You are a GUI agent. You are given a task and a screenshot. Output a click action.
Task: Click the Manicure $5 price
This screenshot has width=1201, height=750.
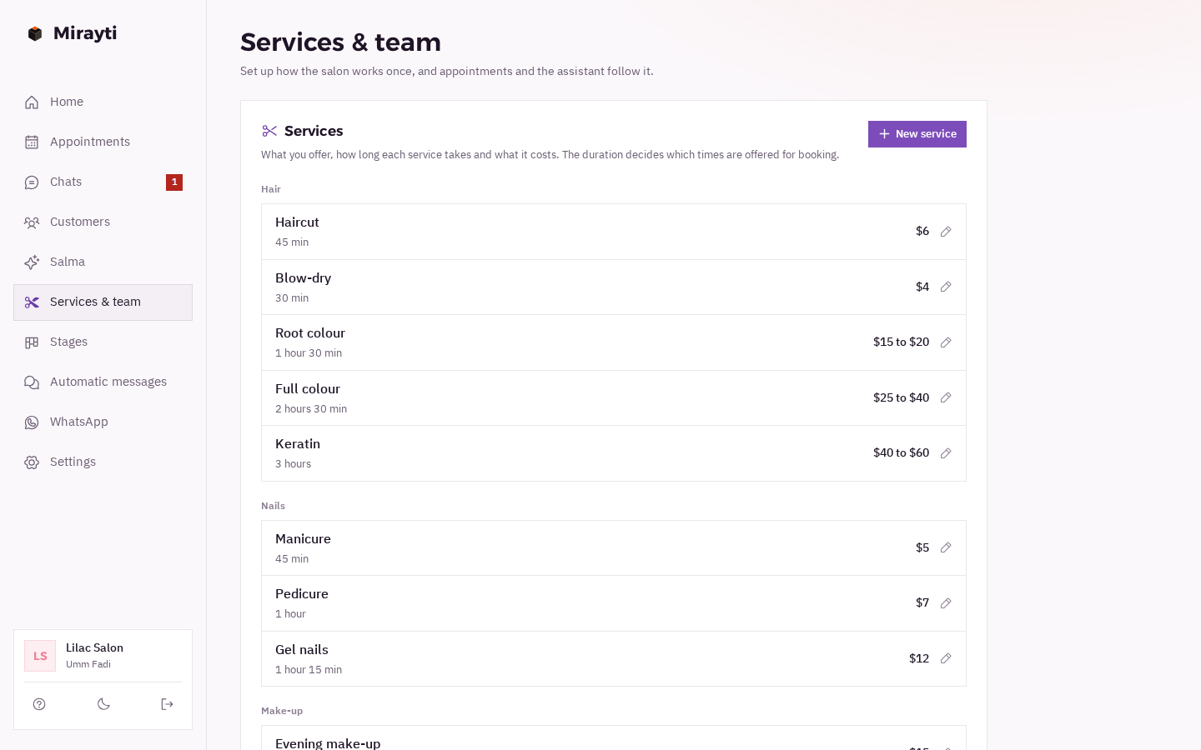[922, 547]
